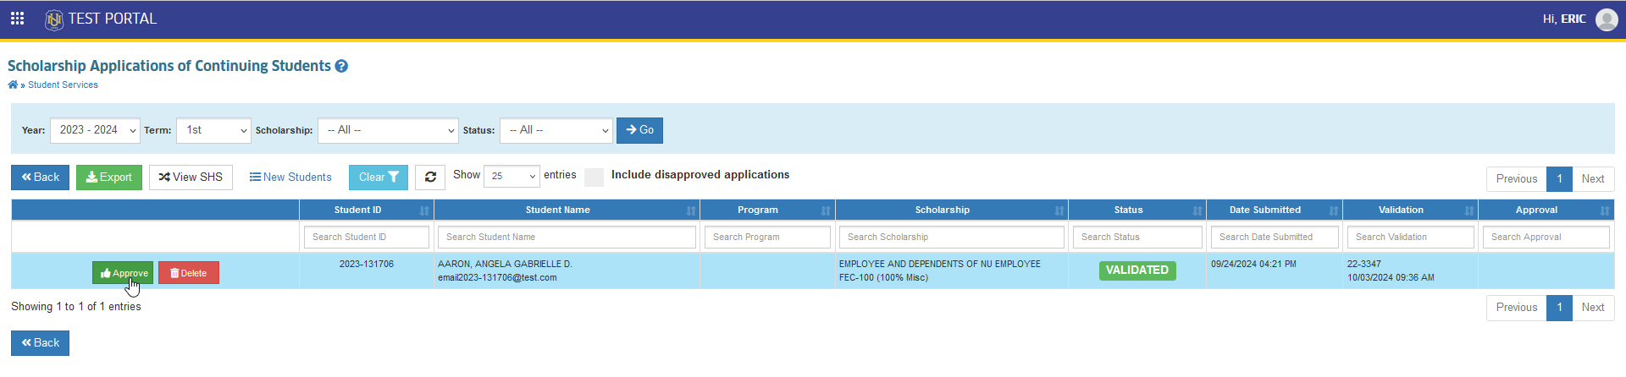Image resolution: width=1626 pixels, height=377 pixels.
Task: Focus the Search Validation field
Action: [1411, 238]
